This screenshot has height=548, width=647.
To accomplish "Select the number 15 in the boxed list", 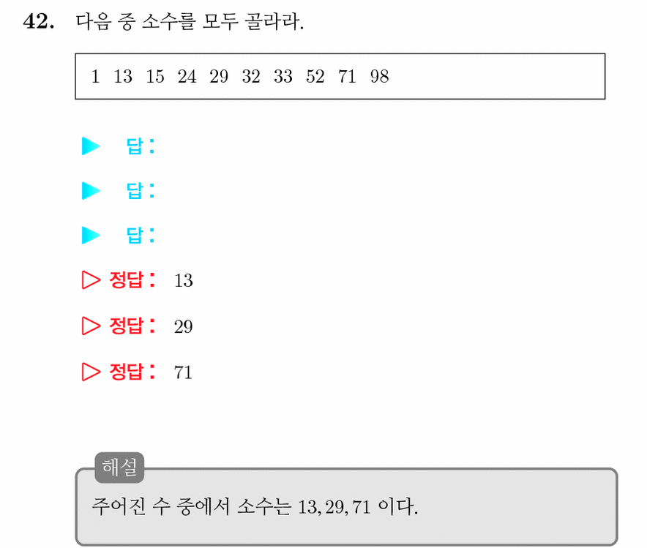I will (x=154, y=76).
